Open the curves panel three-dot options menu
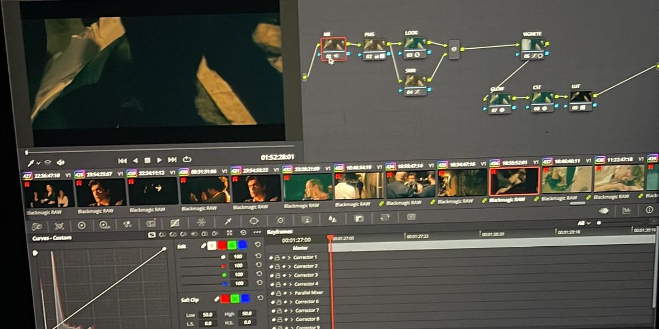659x329 pixels. (258, 233)
